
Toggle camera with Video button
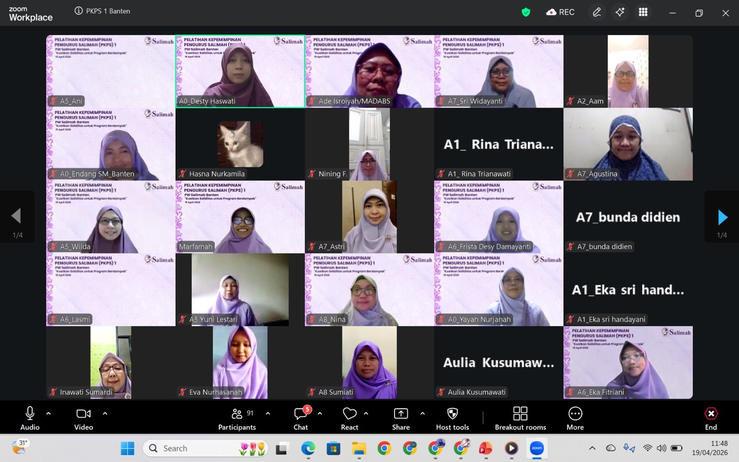tap(84, 418)
